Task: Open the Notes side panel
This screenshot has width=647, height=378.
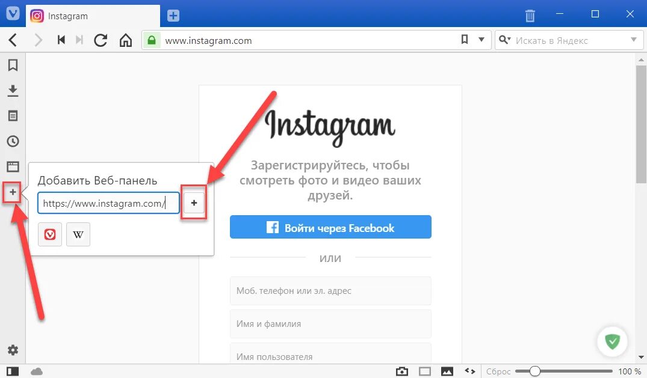Action: 13,116
